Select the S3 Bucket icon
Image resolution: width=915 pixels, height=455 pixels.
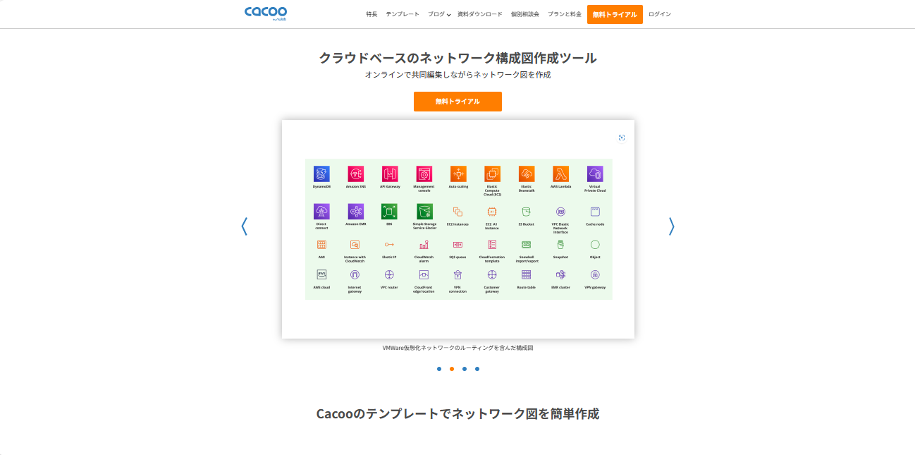point(526,211)
